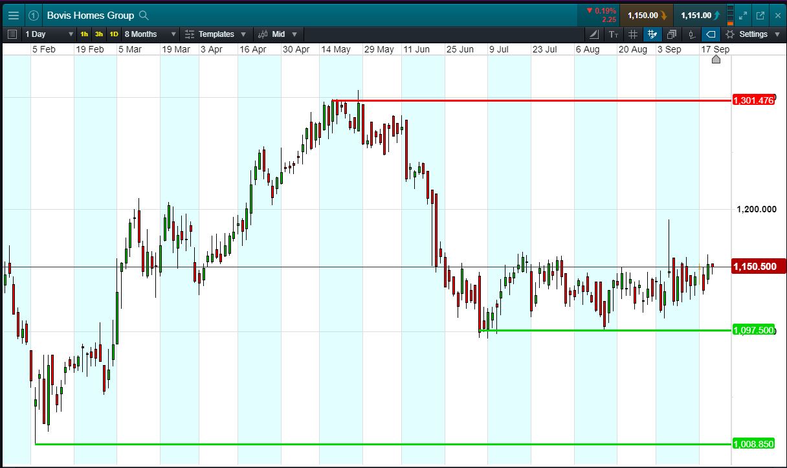Screen dimensions: 787x468
Task: Click the sentiment level bars indicator
Action: click(731, 15)
